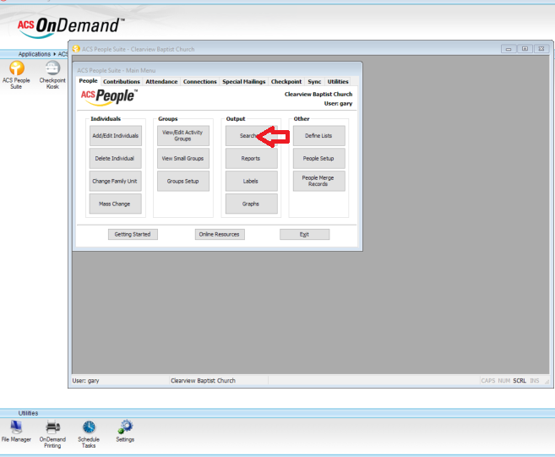
Task: Open the Attendance tab
Action: [161, 81]
